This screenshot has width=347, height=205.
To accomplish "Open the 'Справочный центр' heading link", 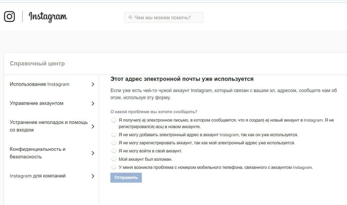I will click(x=37, y=63).
